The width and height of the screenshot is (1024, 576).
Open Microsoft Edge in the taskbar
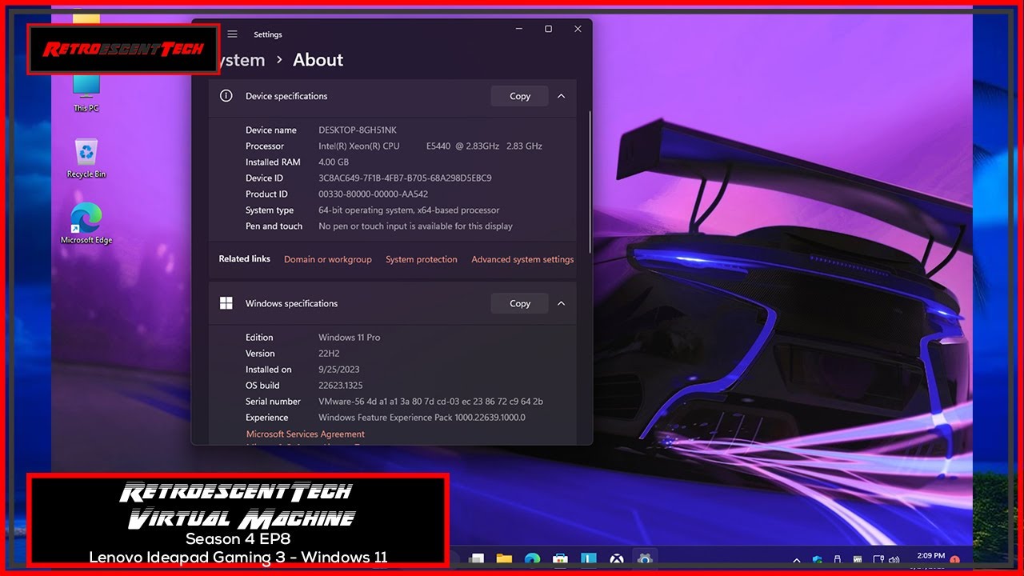(x=532, y=559)
